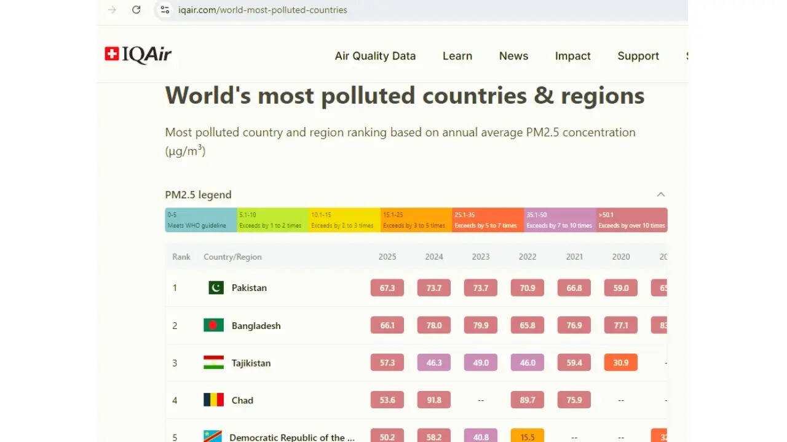Screen dimensions: 787x442
Task: Click the Bangladesh flag icon
Action: coord(213,325)
